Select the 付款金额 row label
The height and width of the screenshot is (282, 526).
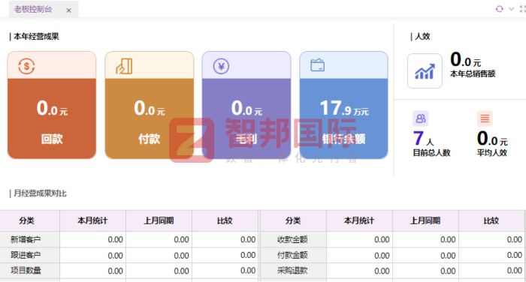292,255
